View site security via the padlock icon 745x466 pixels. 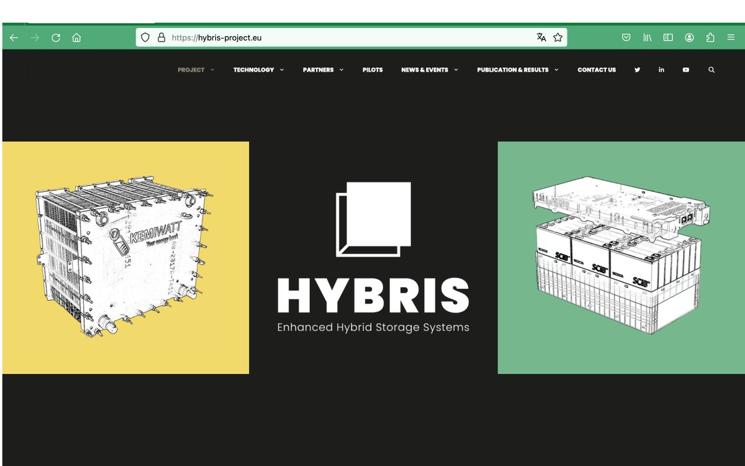click(161, 37)
